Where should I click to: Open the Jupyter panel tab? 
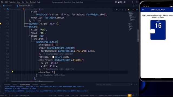coord(43,84)
